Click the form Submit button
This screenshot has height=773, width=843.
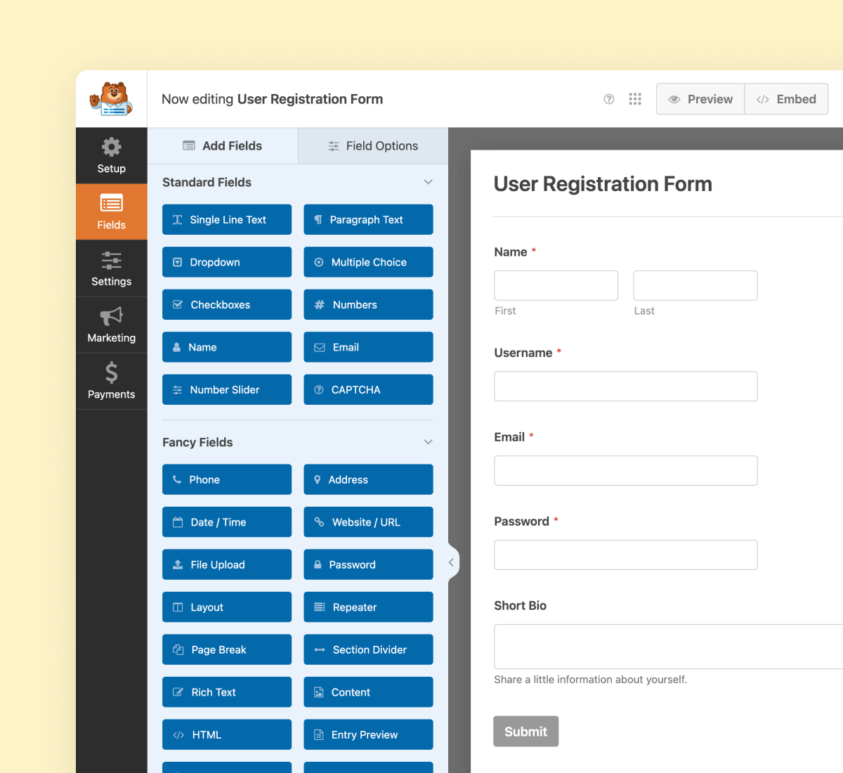[525, 731]
